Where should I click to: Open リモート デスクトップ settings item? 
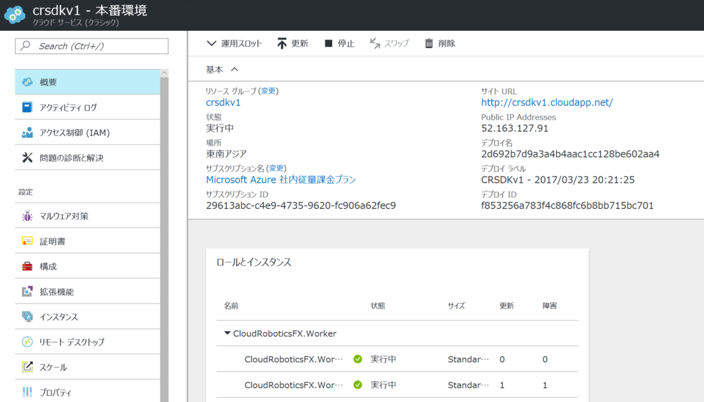87,342
